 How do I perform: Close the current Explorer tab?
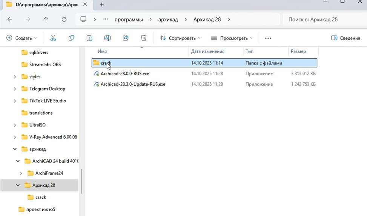(85, 4)
